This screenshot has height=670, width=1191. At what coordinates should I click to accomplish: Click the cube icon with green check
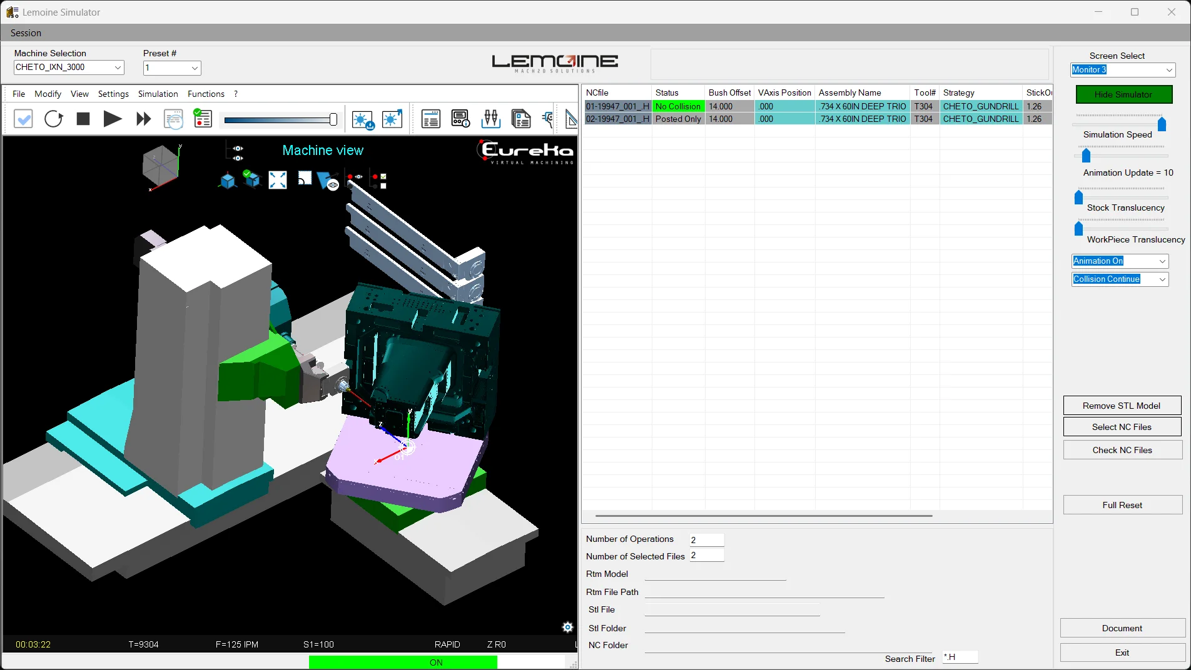click(251, 179)
